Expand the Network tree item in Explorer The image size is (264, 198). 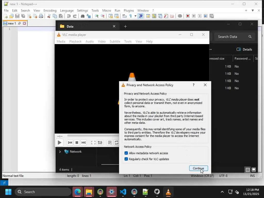point(60,152)
